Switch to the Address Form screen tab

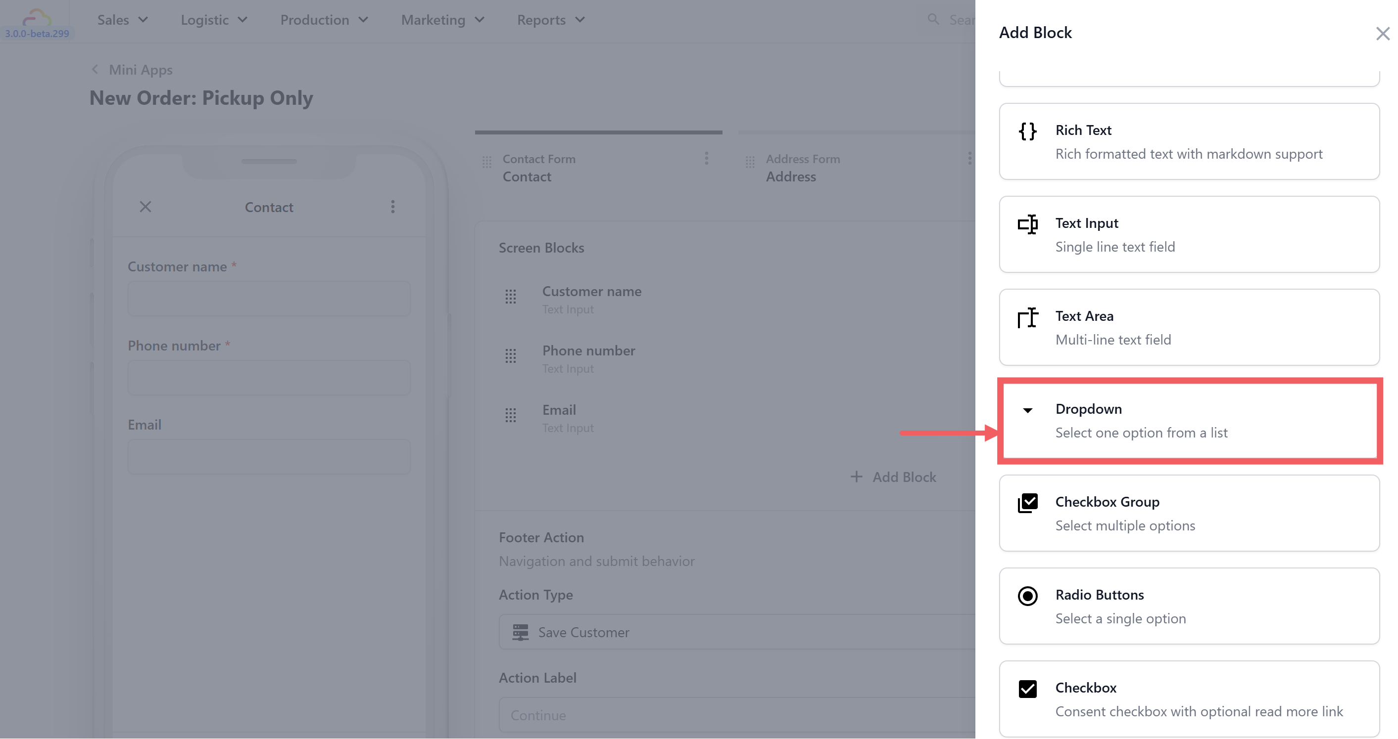pyautogui.click(x=802, y=168)
